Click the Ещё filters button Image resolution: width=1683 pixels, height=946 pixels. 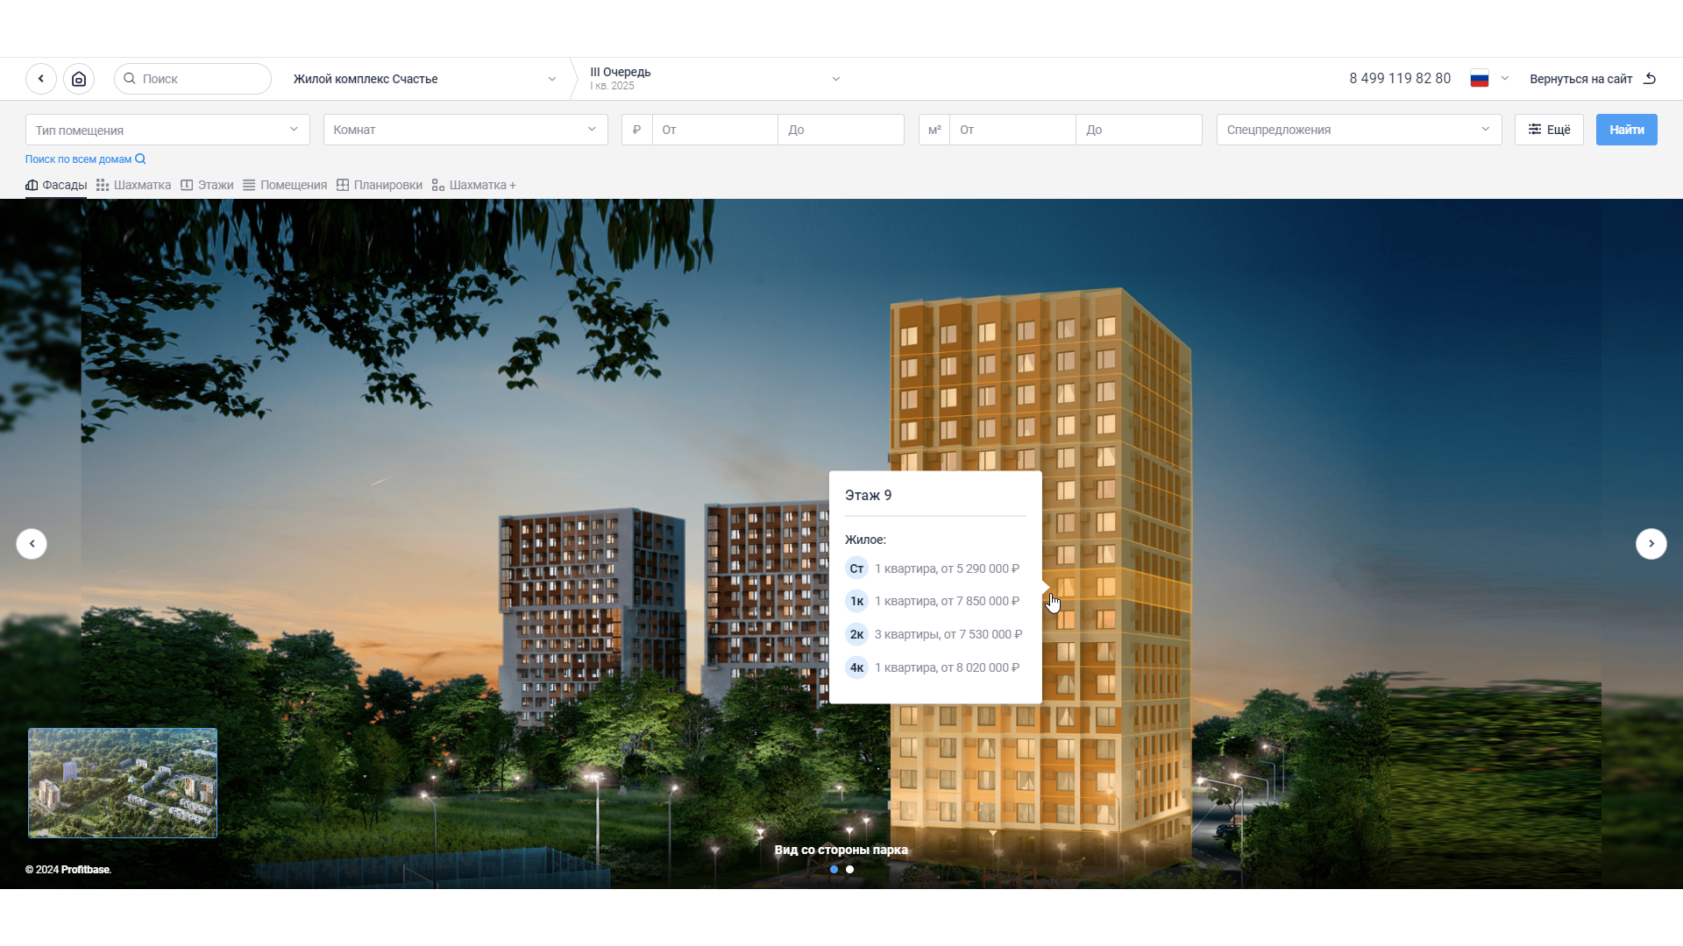point(1549,130)
